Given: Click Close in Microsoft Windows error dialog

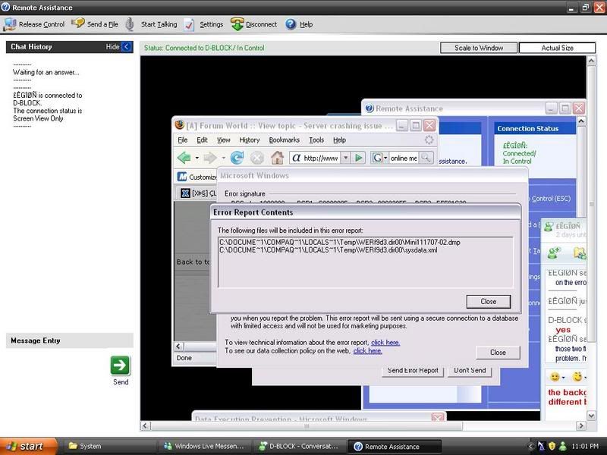Looking at the screenshot, I should tap(498, 353).
